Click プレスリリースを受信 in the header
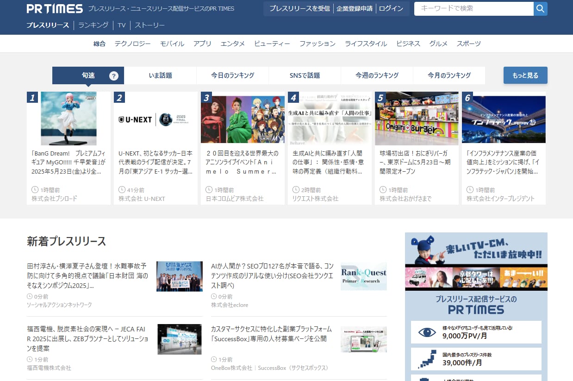Screen dimensions: 573x381 [299, 8]
